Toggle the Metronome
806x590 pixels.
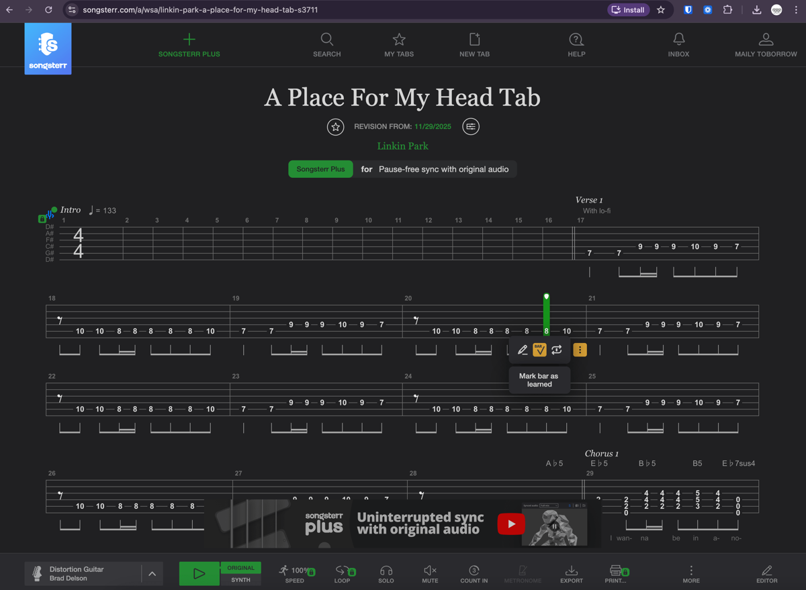point(523,574)
